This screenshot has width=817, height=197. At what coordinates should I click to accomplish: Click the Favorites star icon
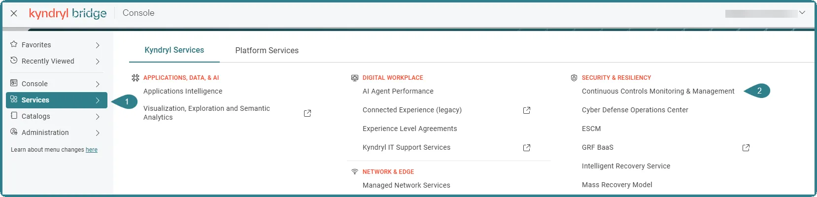(14, 44)
